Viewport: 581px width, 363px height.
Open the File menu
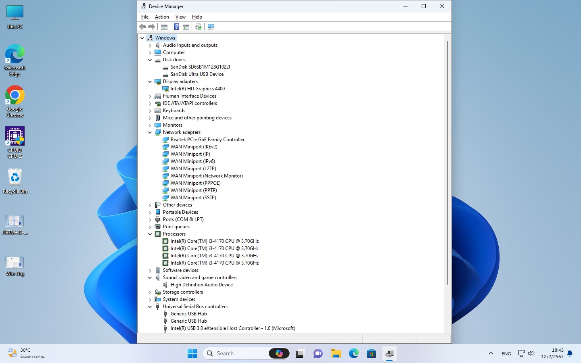point(145,17)
